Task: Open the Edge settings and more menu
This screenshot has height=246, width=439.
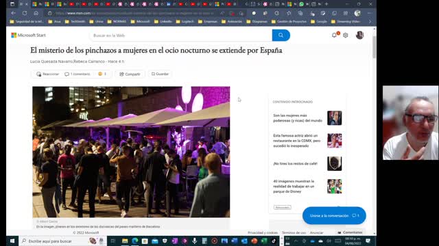Action: 370,13
